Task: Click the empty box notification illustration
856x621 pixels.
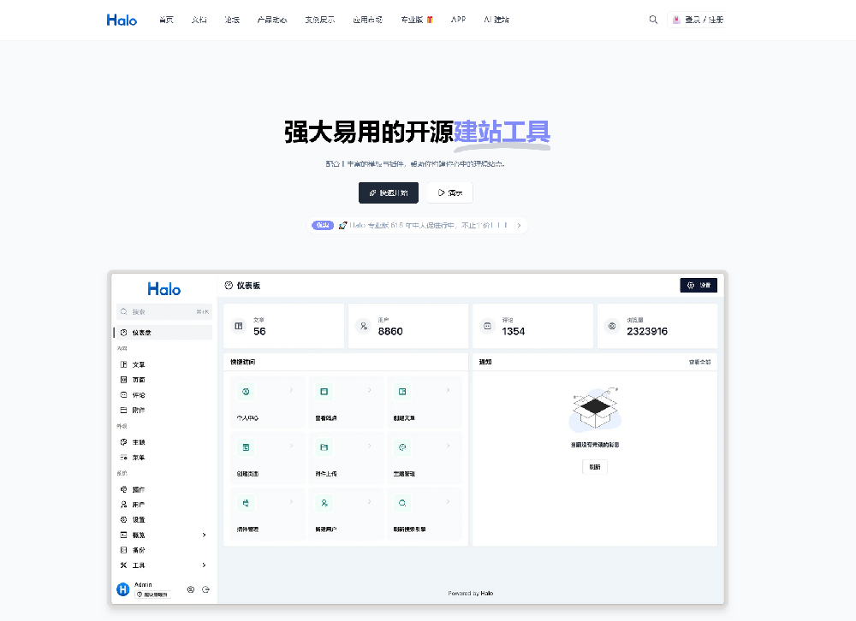Action: 595,409
